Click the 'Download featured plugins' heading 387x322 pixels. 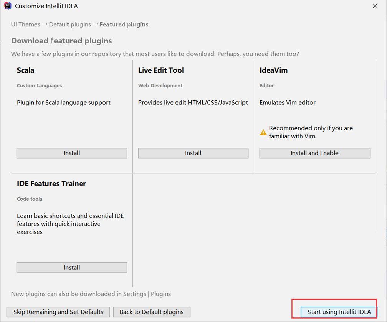click(x=61, y=41)
